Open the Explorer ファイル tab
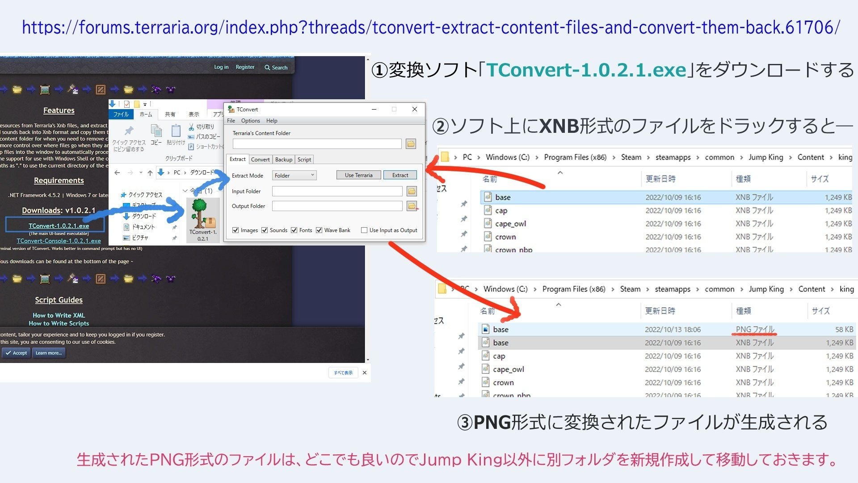The width and height of the screenshot is (858, 483). [121, 114]
